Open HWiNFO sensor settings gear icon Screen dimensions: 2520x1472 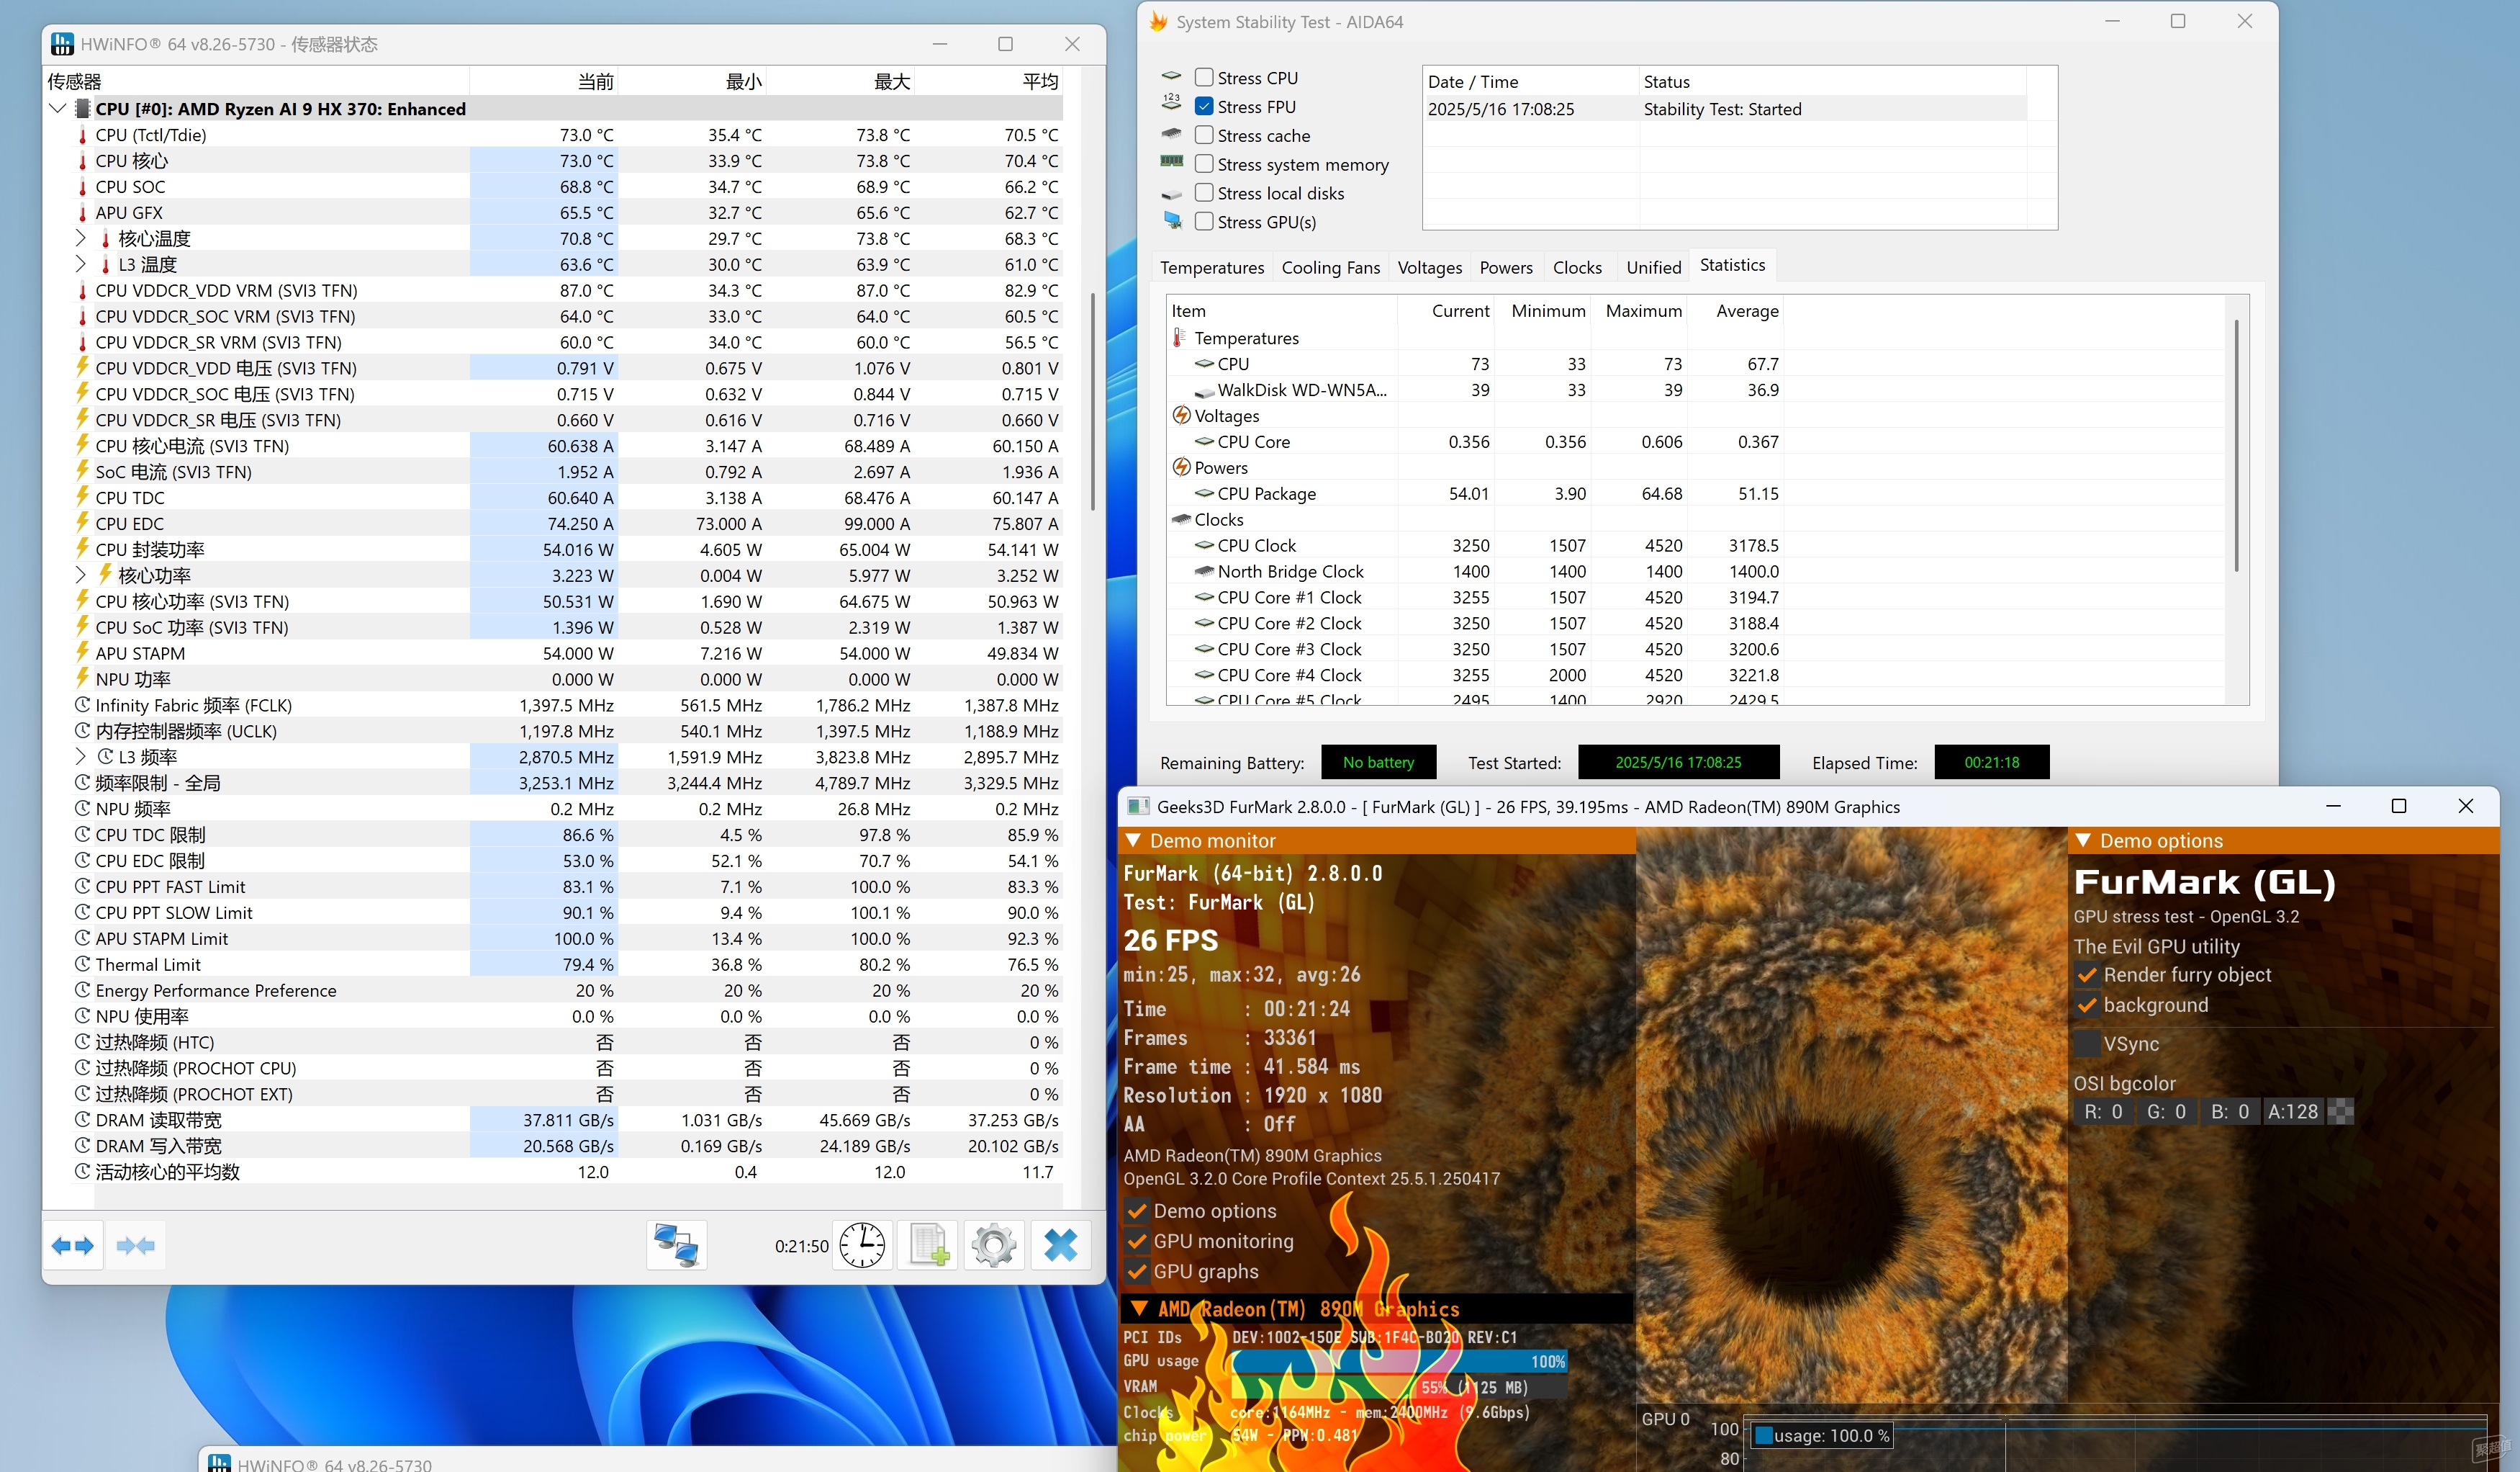(994, 1246)
